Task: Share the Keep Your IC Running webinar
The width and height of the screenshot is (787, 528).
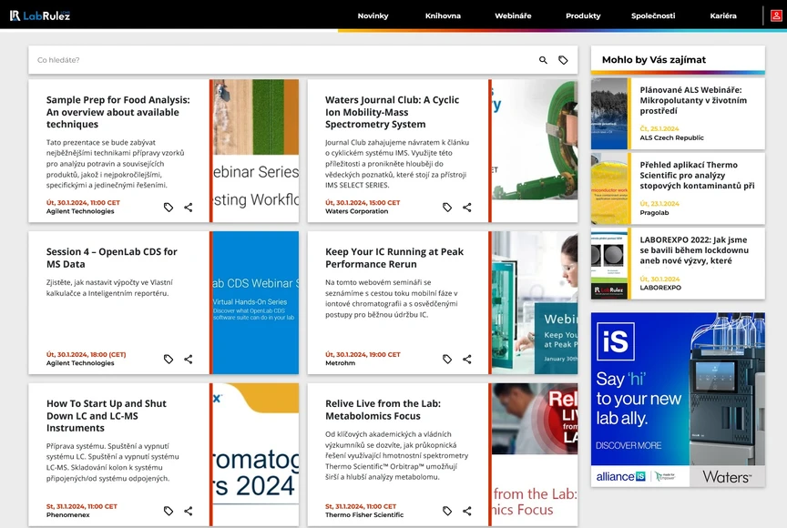Action: (466, 359)
